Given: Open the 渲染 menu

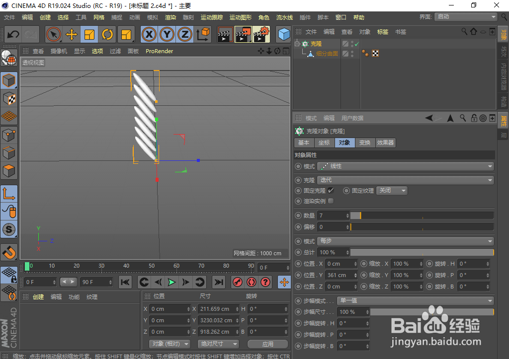Looking at the screenshot, I should click(x=170, y=17).
